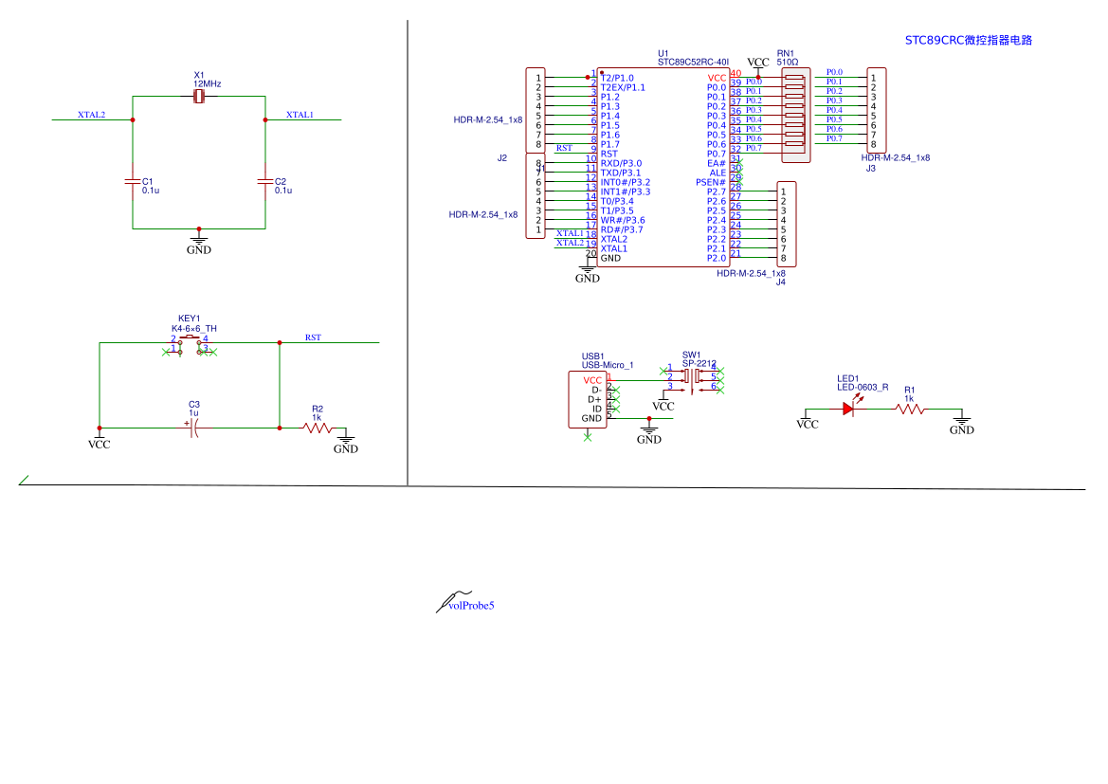
Task: Click the 'T2/P1.0' pin name on U1
Action: tap(618, 78)
